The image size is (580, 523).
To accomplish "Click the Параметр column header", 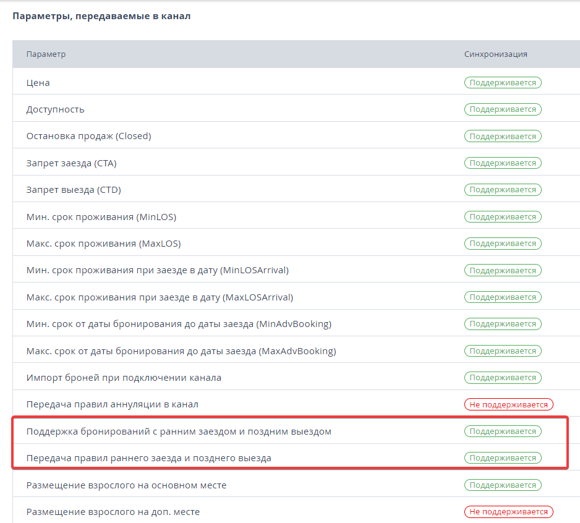I will tap(46, 54).
